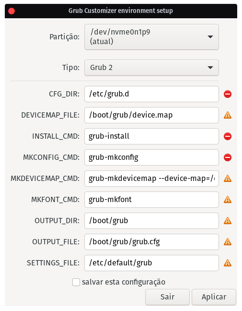Click the Sair button
This screenshot has width=242, height=311.
tap(167, 297)
